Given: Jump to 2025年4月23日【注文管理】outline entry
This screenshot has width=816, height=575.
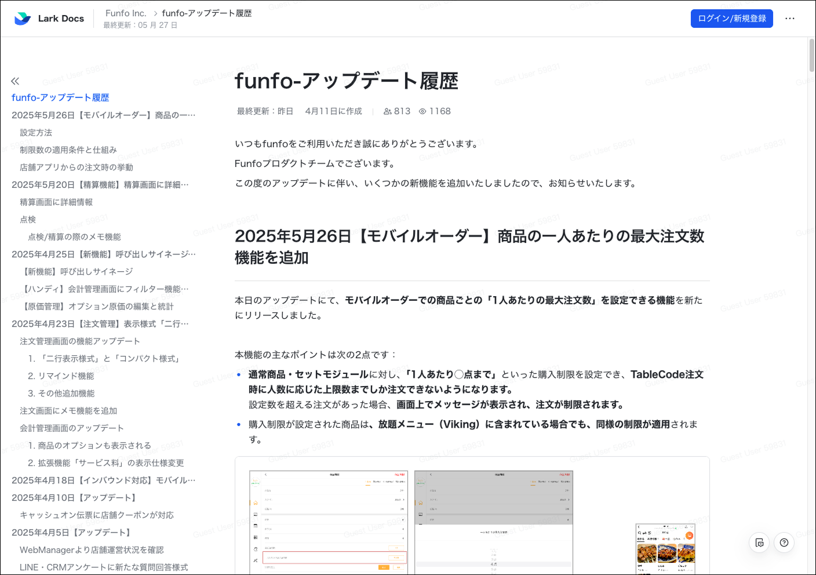Looking at the screenshot, I should tap(100, 323).
